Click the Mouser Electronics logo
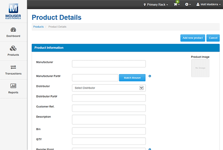 (x=13, y=11)
